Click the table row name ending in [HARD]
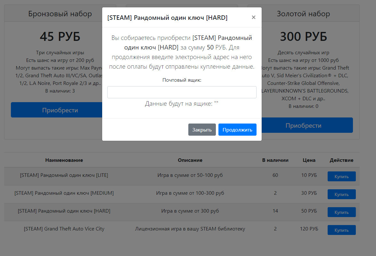The height and width of the screenshot is (256, 376). pyautogui.click(x=64, y=211)
